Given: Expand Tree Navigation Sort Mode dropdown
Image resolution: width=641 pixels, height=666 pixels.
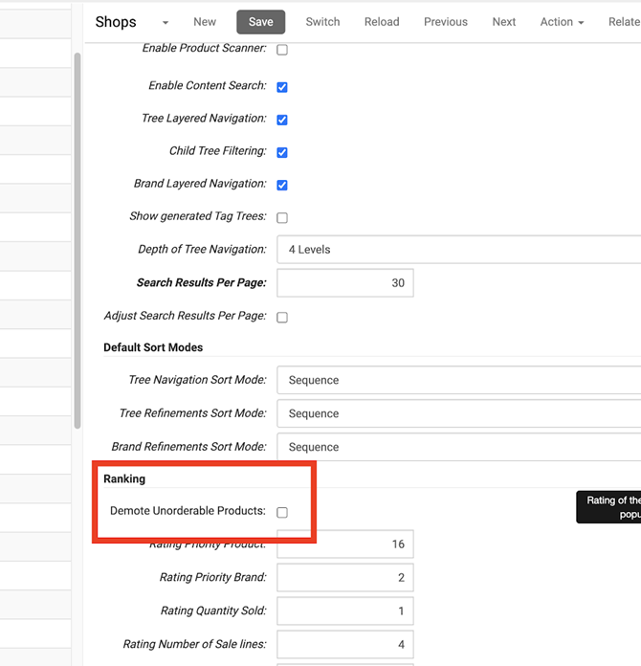Looking at the screenshot, I should tap(459, 380).
